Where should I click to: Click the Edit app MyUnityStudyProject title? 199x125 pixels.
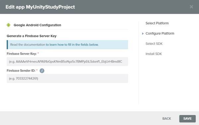tap(40, 7)
